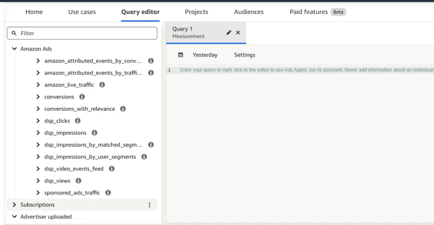Collapse the Advertiser uploaded section

pos(14,217)
